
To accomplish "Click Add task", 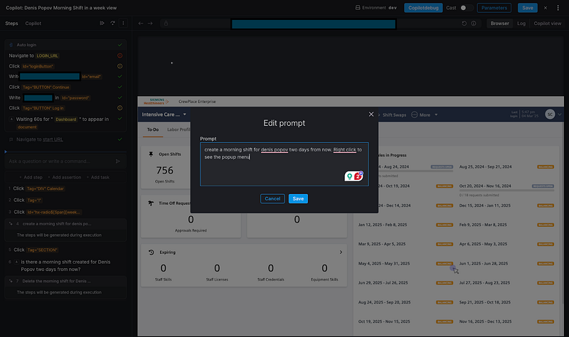I will (98, 178).
